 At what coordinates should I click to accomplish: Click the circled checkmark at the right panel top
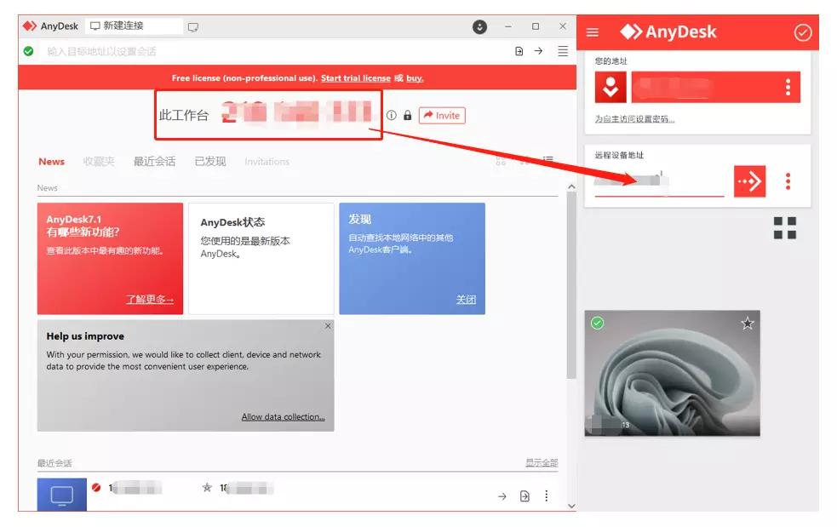click(802, 32)
